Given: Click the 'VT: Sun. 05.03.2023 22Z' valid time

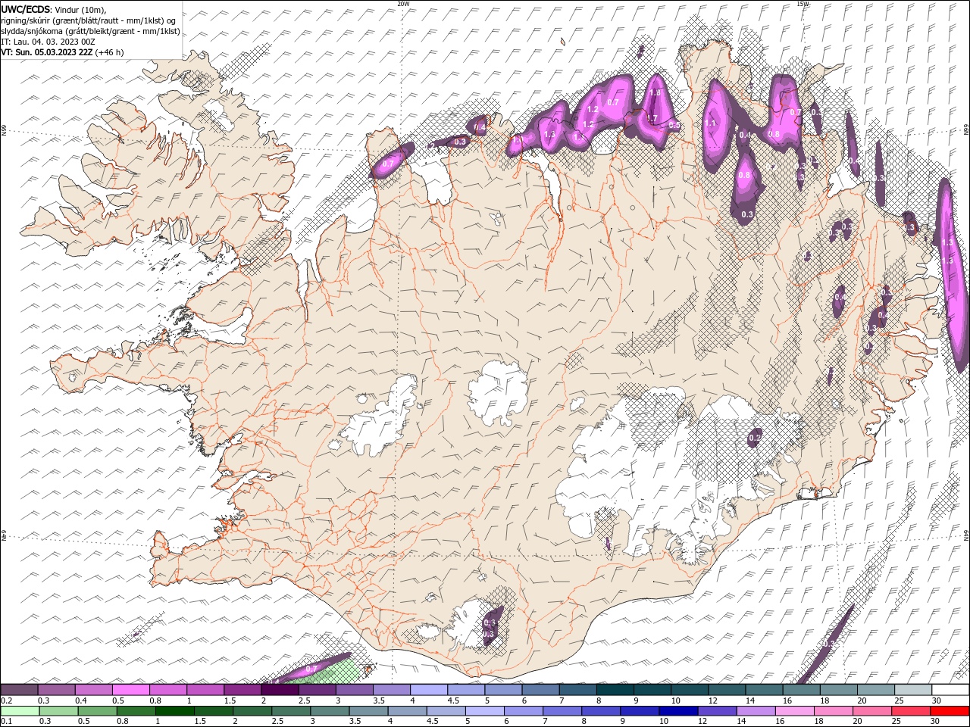Looking at the screenshot, I should [x=47, y=52].
